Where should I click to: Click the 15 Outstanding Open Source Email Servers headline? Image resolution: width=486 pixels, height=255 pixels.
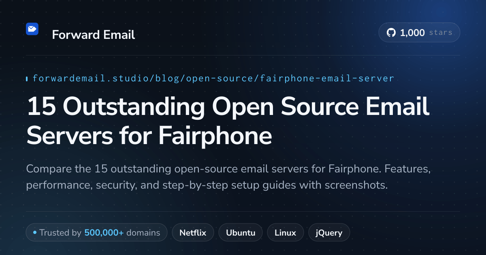click(x=228, y=121)
